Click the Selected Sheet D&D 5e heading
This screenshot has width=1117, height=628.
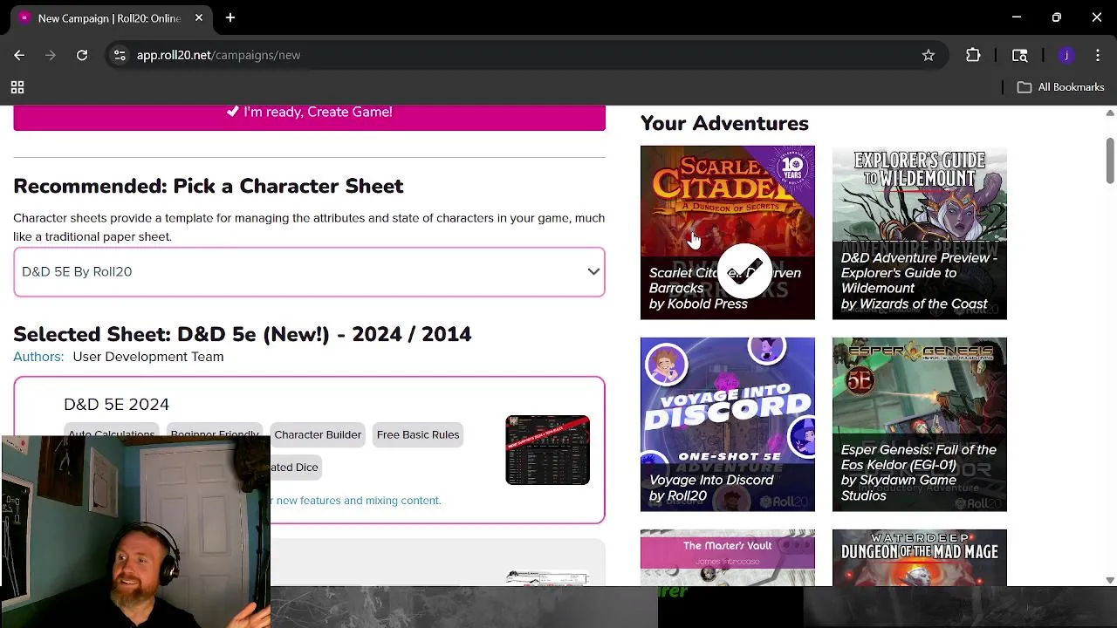coord(243,334)
